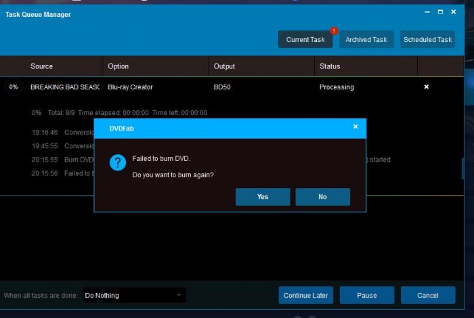
Task: Maximize the Task Queue Manager window
Action: [x=440, y=12]
